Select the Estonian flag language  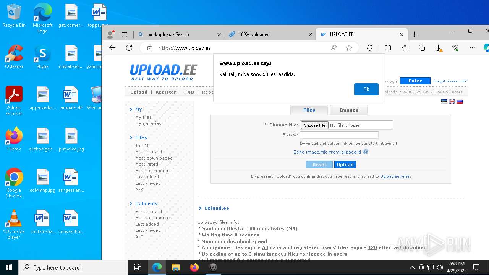444,101
